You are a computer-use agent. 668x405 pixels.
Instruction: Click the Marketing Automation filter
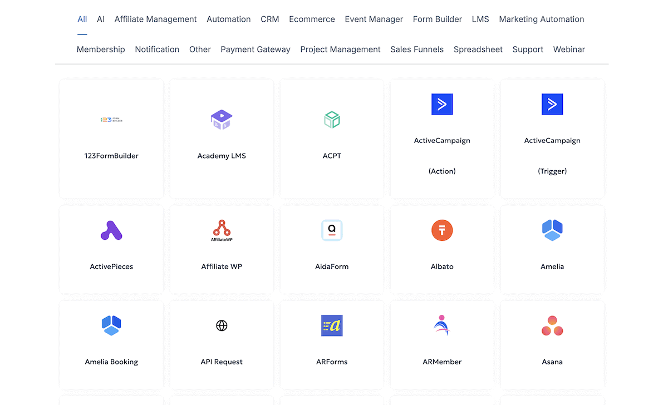pyautogui.click(x=542, y=19)
